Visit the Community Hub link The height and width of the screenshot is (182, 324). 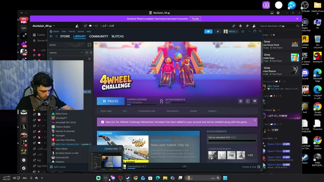[147, 111]
